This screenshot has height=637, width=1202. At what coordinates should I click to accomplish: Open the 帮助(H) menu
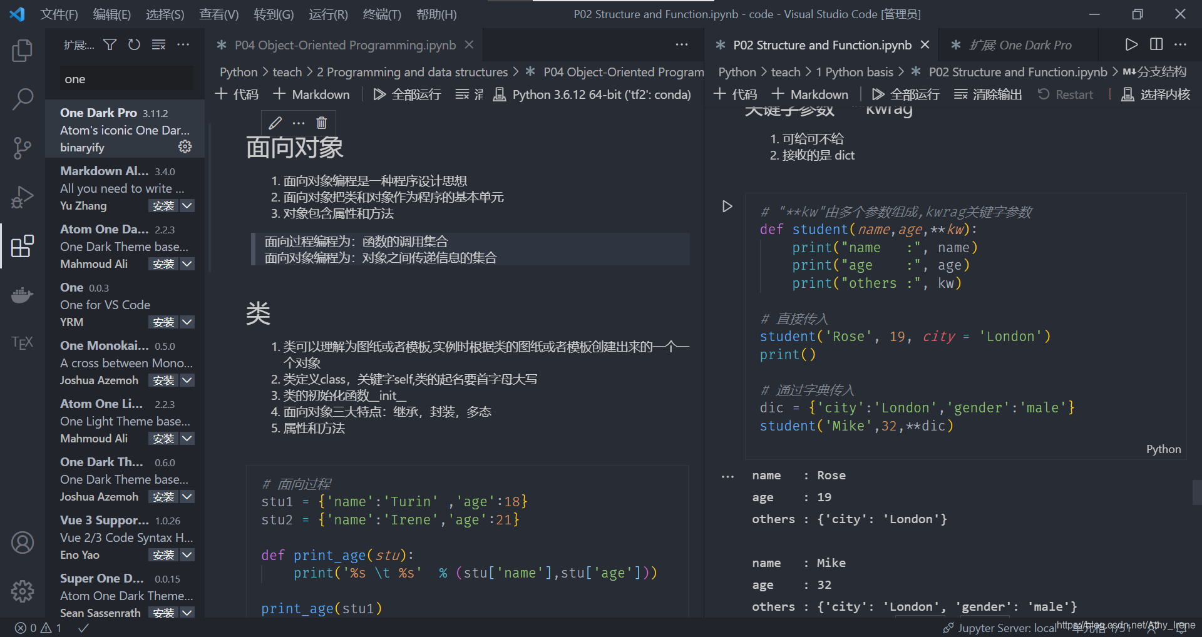436,14
